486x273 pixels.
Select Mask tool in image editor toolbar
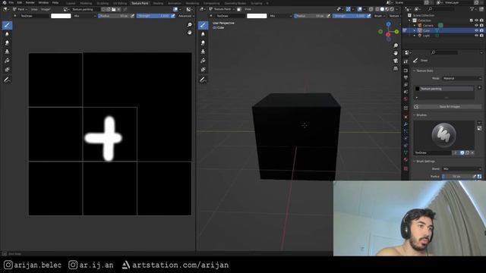7,70
